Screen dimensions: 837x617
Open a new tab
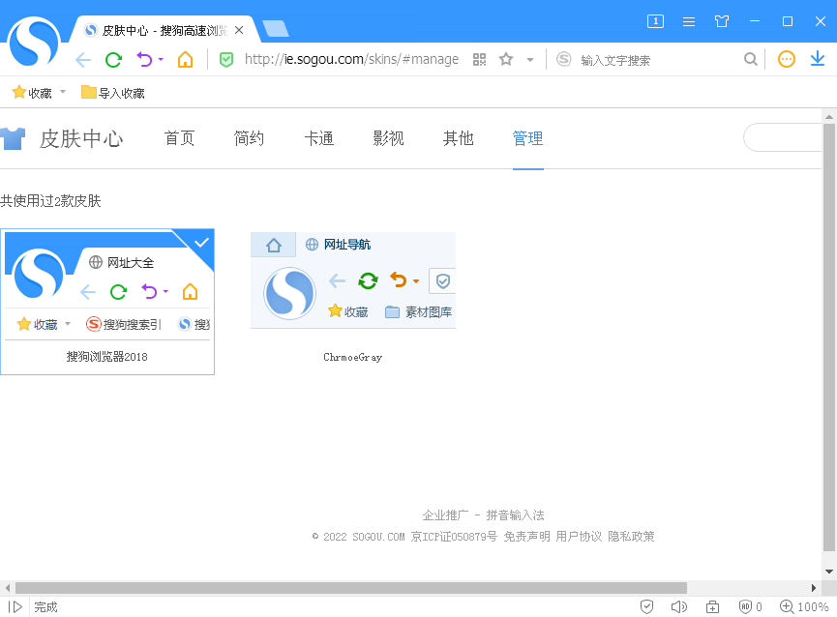[x=276, y=29]
